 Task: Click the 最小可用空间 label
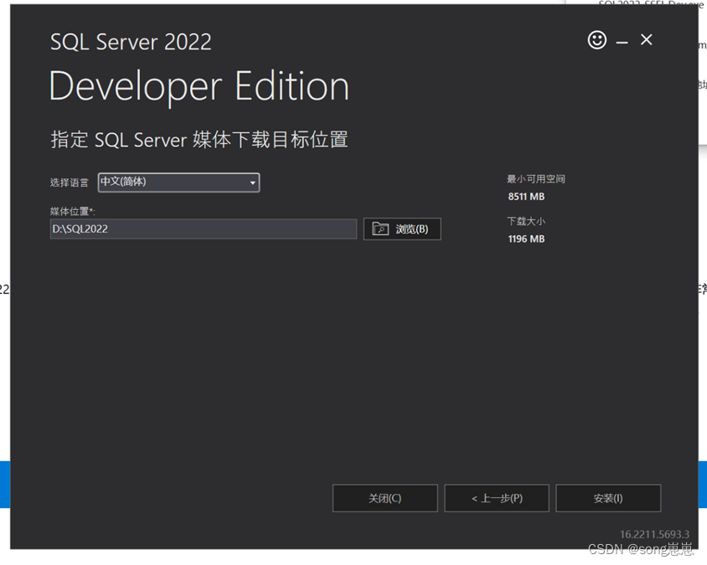[535, 179]
